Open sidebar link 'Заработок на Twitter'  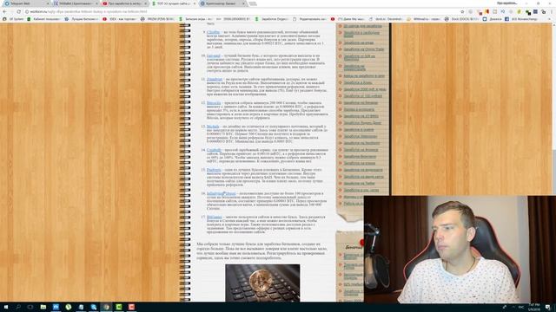pyautogui.click(x=359, y=183)
